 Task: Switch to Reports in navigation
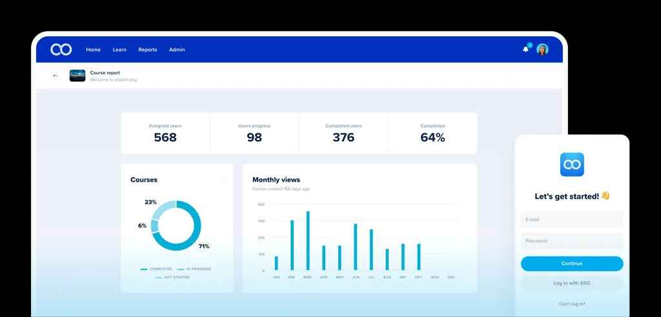[148, 50]
